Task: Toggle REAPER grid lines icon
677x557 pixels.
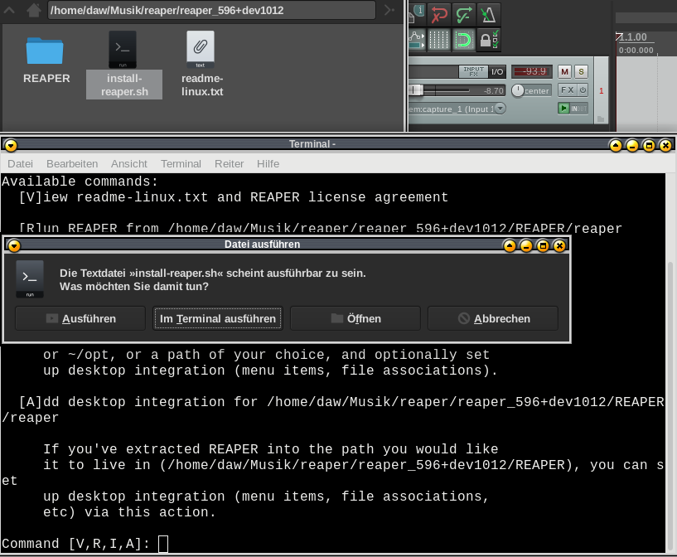Action: 439,40
